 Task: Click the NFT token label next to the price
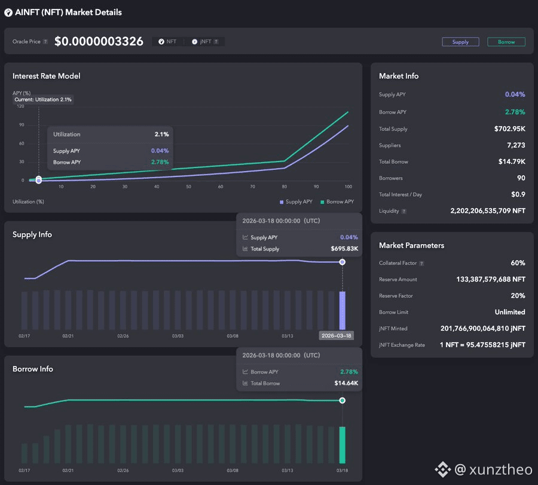[172, 42]
